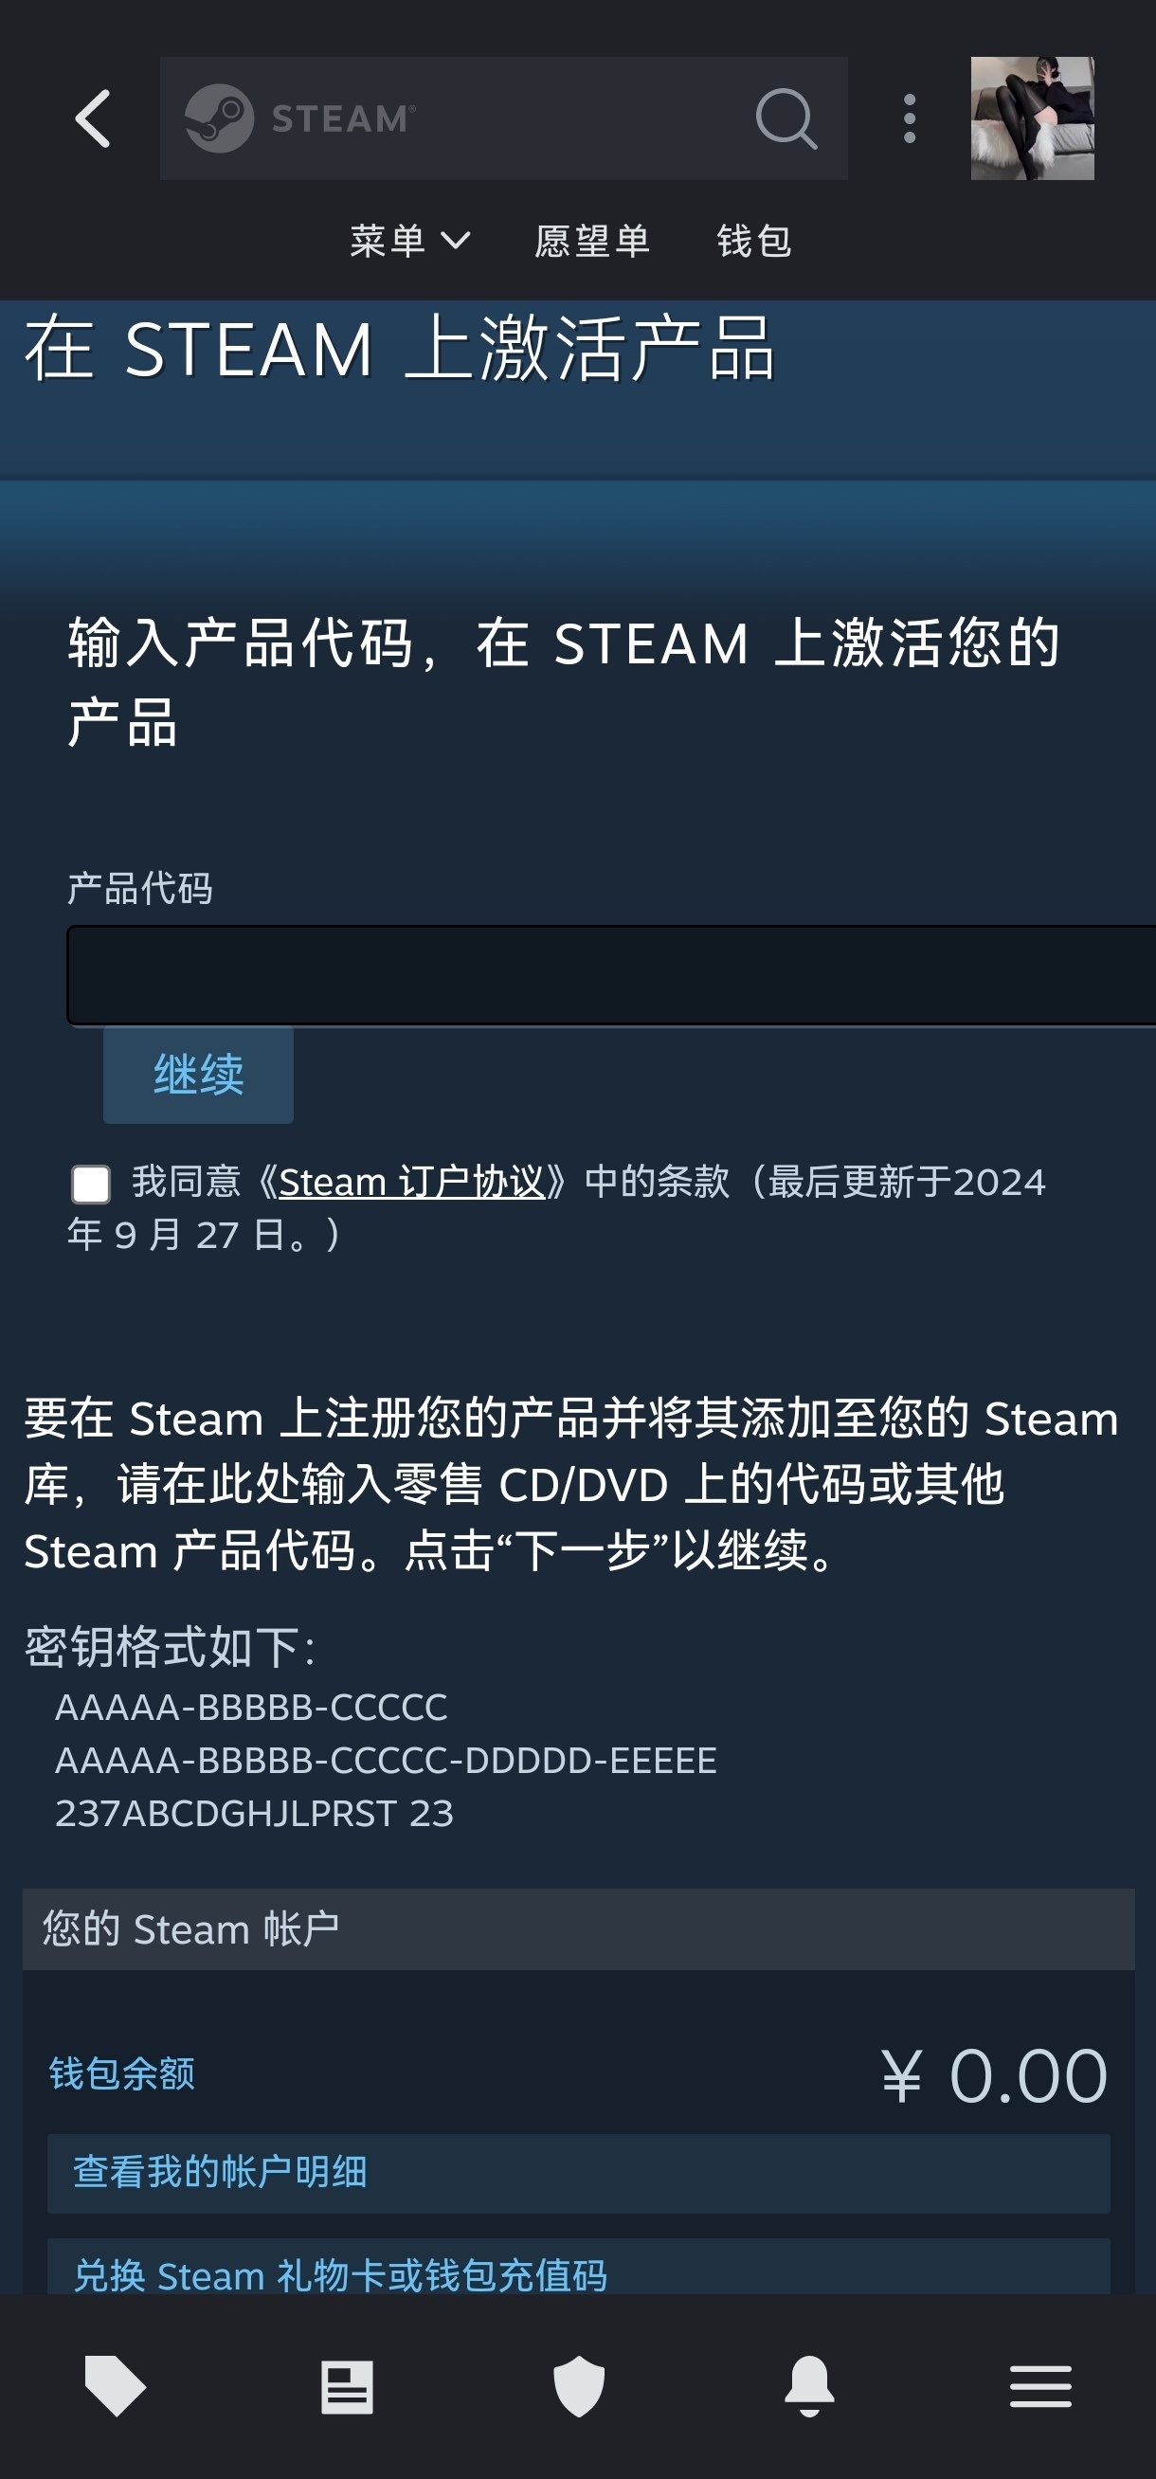Open the profile avatar thumbnail
The height and width of the screenshot is (2479, 1156).
click(x=1032, y=118)
